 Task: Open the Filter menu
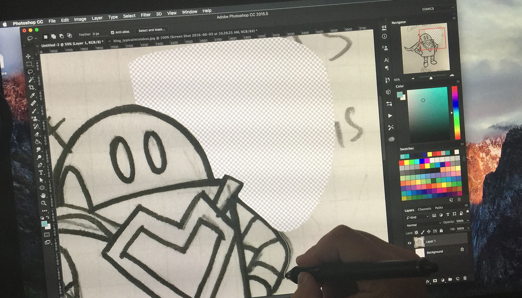(146, 15)
